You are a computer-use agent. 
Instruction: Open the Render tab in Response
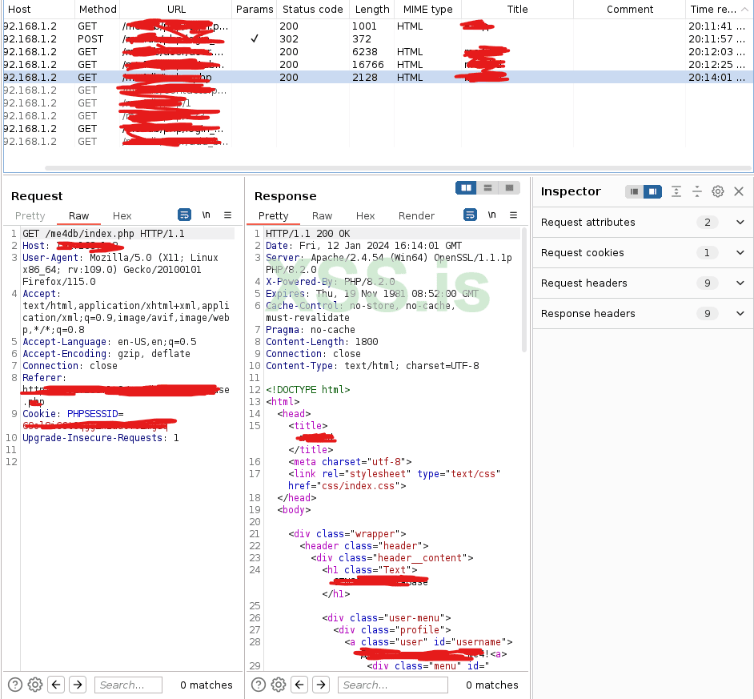(x=416, y=216)
